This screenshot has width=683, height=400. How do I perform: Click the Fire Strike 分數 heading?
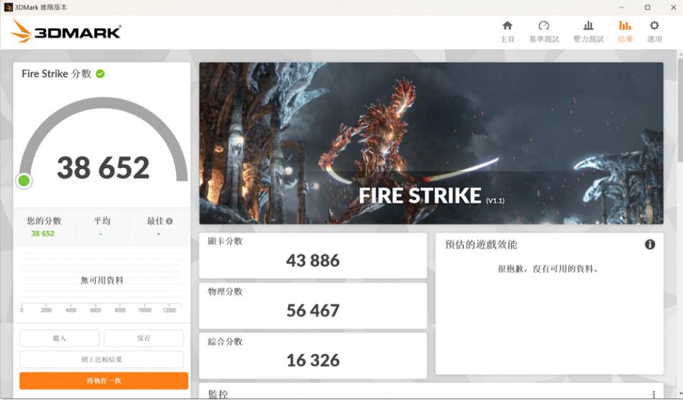click(57, 73)
